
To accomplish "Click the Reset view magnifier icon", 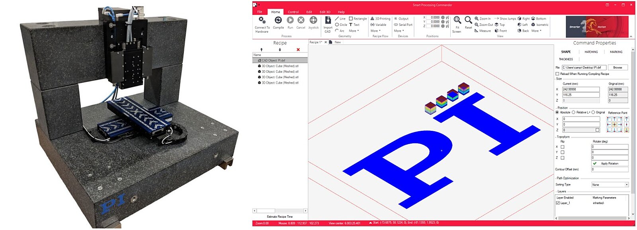I will [x=468, y=20].
